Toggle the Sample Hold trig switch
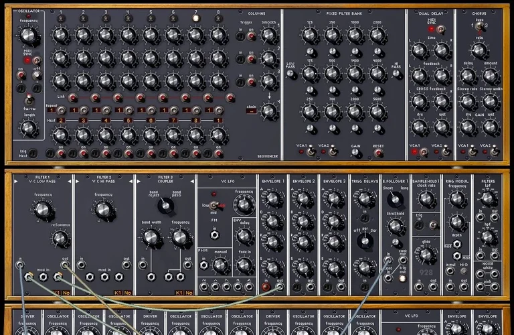 pos(434,225)
